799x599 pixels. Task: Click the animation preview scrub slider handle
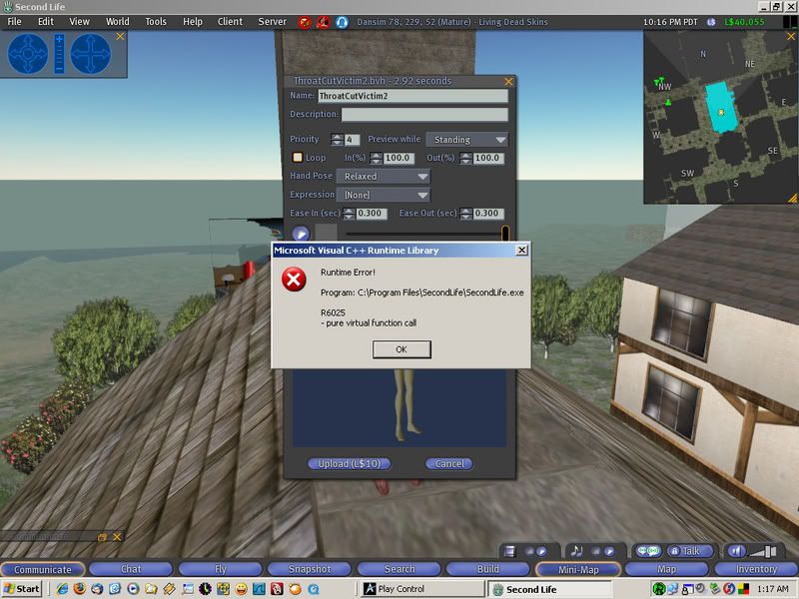pyautogui.click(x=505, y=234)
